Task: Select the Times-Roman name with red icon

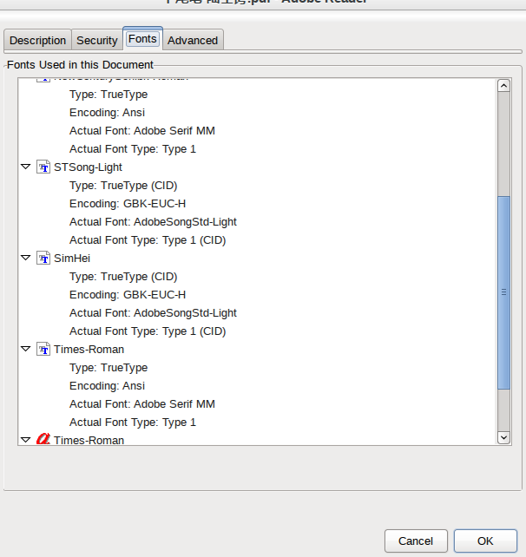Action: [x=89, y=440]
